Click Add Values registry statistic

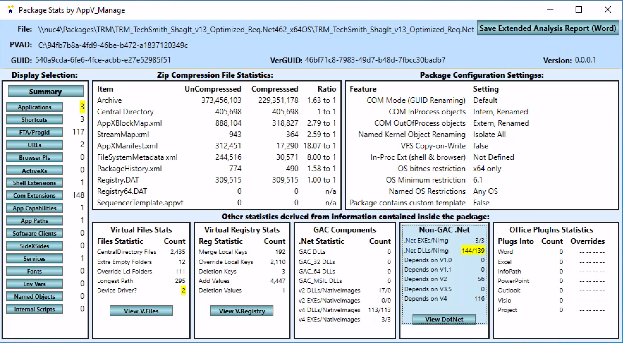coord(242,281)
